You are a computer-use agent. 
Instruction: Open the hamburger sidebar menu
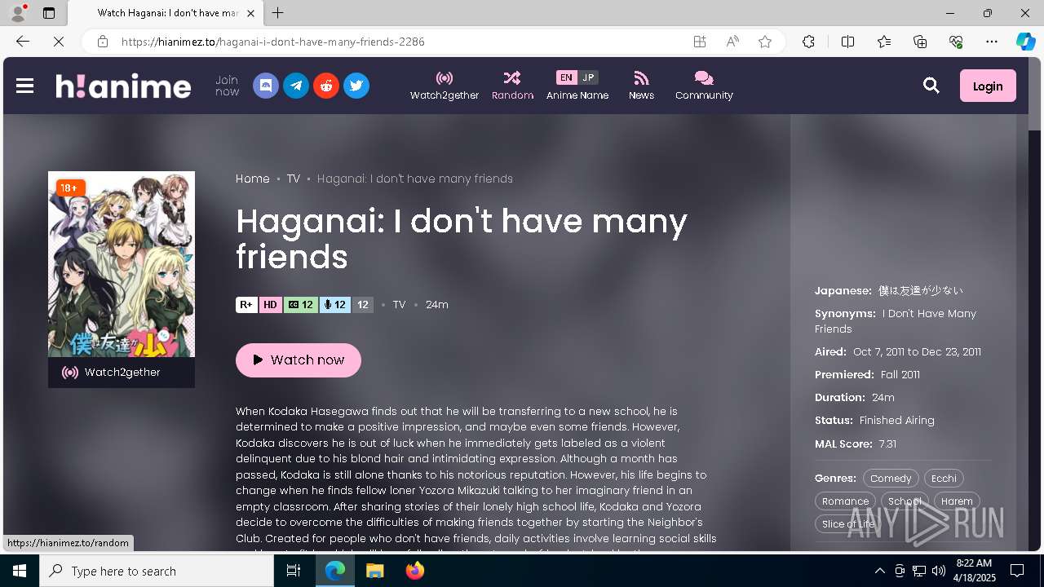click(24, 86)
